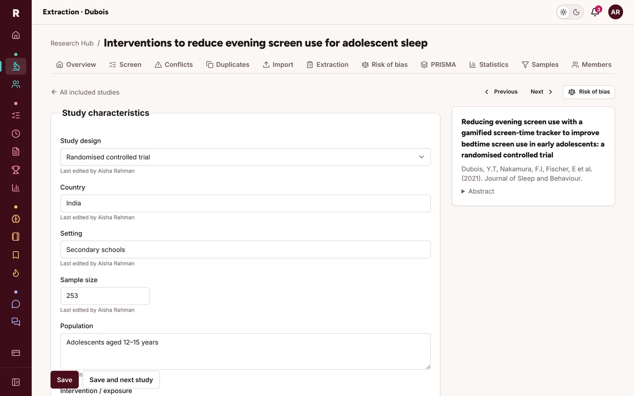Open notifications bell with 3 badge
Image resolution: width=634 pixels, height=396 pixels.
click(595, 12)
